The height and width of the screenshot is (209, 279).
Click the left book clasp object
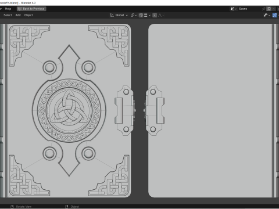[x=124, y=110]
